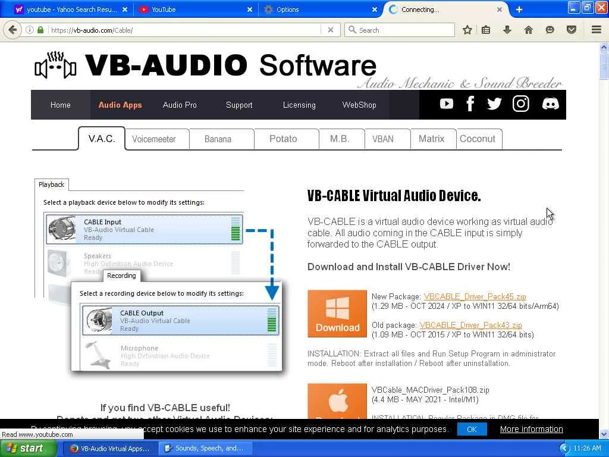609x457 pixels.
Task: Click the CABLE Output recording device image
Action: [99, 320]
